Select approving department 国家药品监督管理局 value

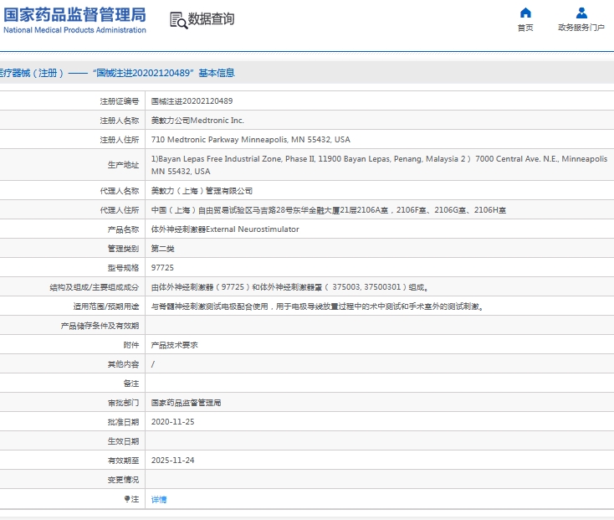click(x=187, y=403)
